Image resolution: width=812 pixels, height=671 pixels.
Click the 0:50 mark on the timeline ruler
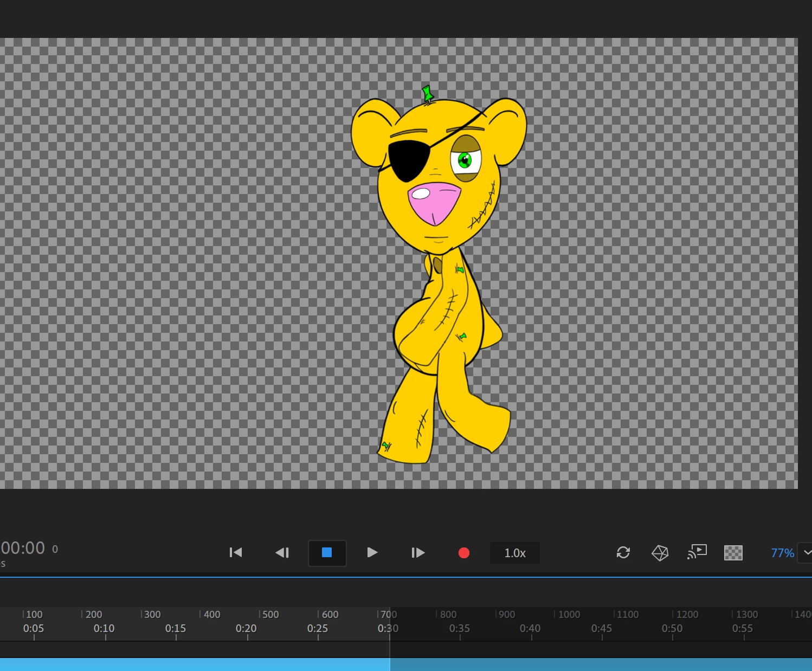click(672, 629)
